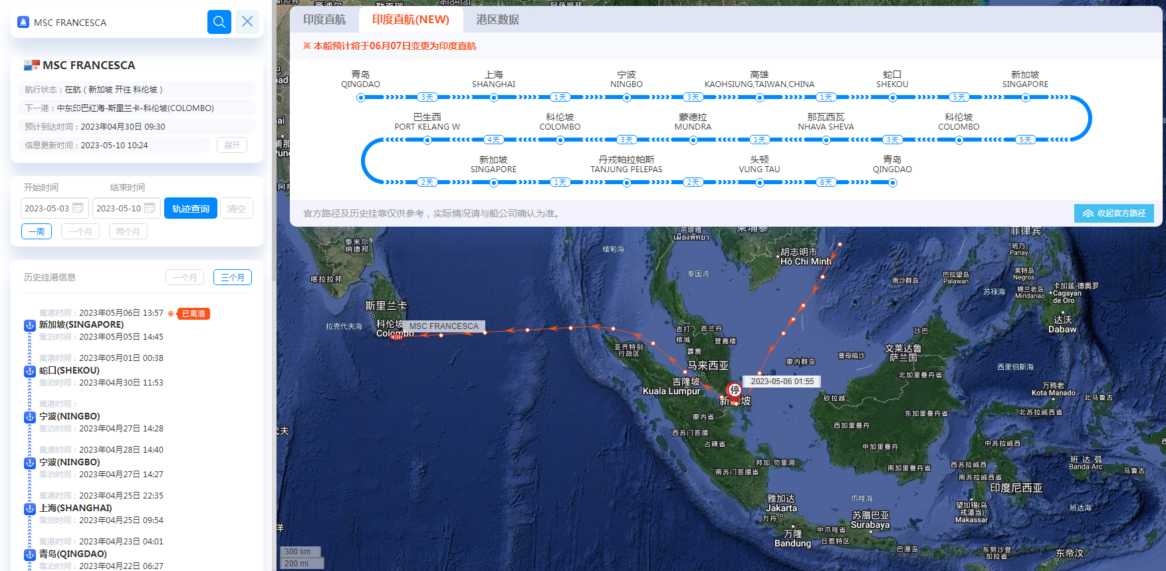Select the 一周 time range option
The width and height of the screenshot is (1166, 571).
37,231
